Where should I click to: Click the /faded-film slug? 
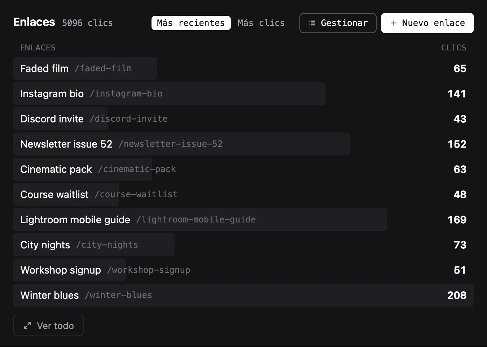[x=103, y=68]
